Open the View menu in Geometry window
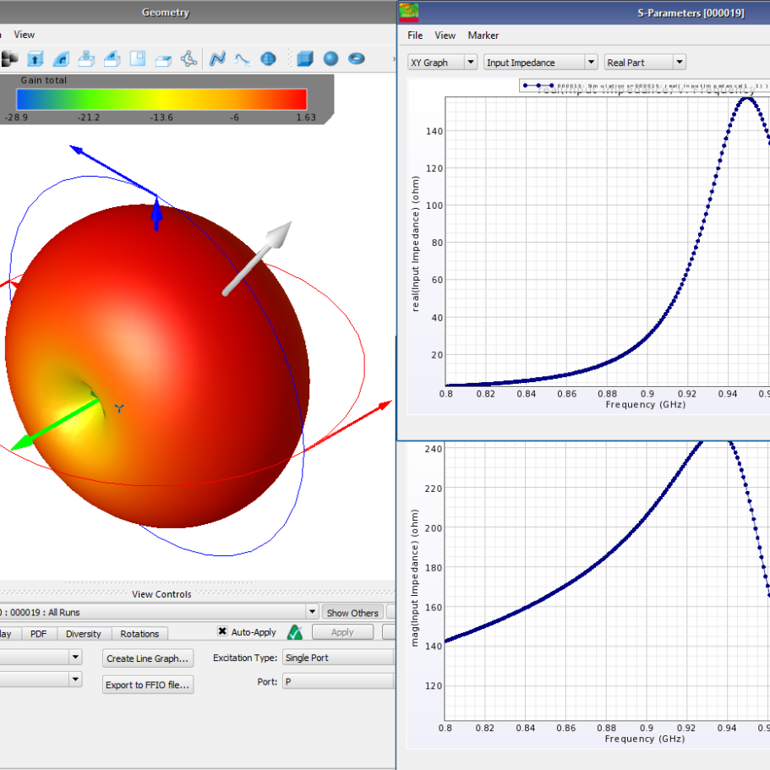Viewport: 770px width, 770px height. click(x=24, y=35)
